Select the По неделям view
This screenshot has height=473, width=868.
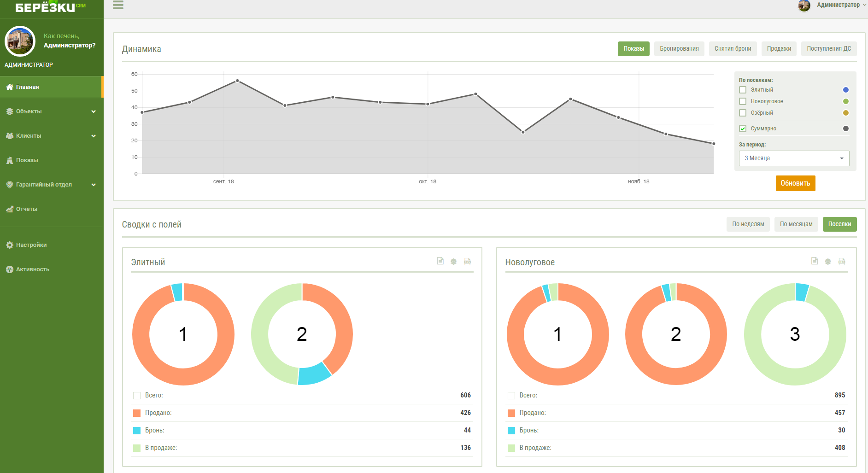(x=748, y=224)
